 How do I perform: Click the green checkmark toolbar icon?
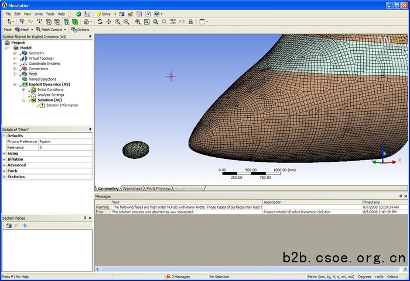click(79, 13)
